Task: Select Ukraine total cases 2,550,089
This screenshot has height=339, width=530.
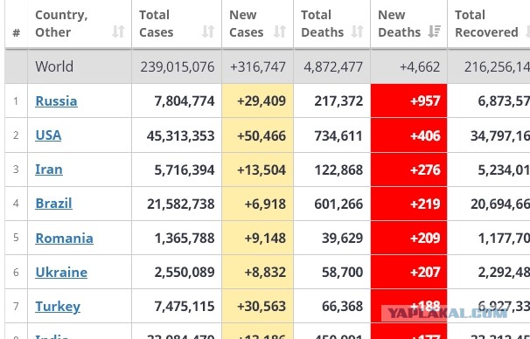Action: [185, 272]
